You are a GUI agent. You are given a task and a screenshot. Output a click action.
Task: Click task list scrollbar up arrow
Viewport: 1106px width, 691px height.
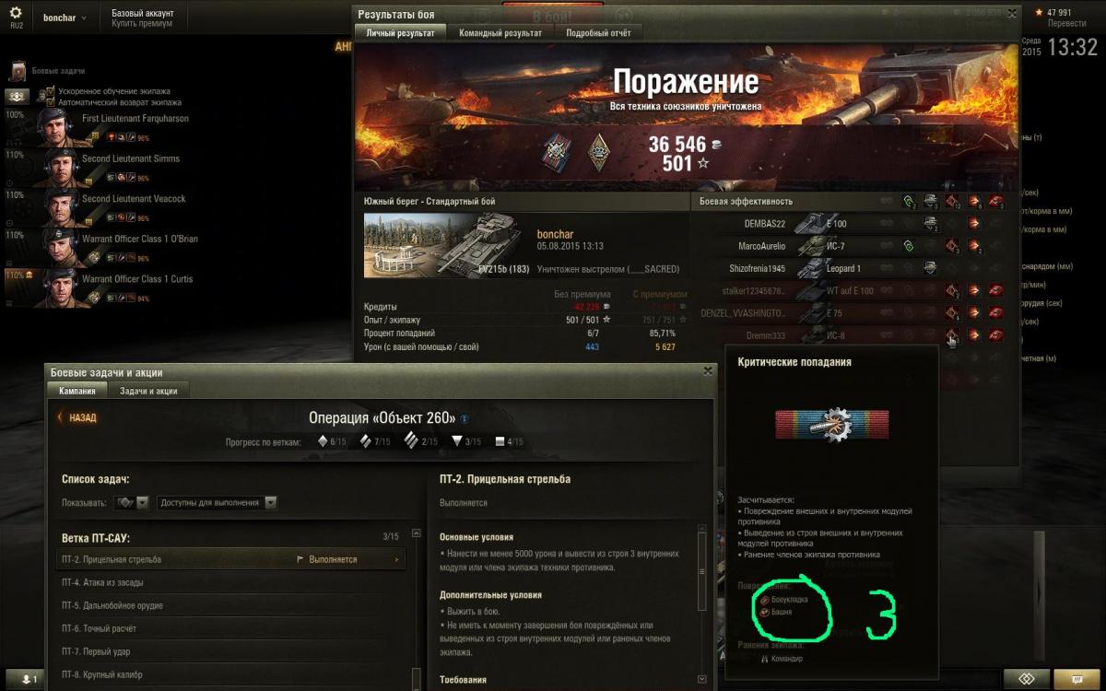pyautogui.click(x=417, y=533)
